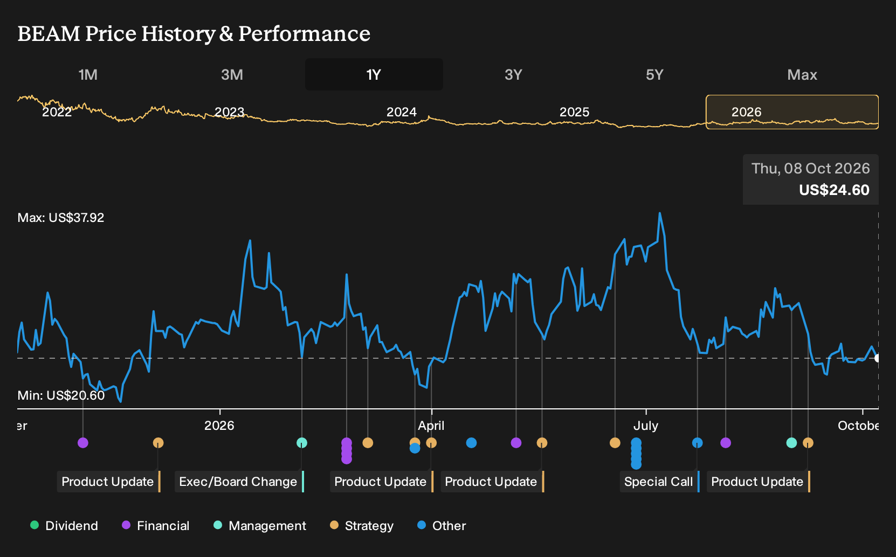Open the Special Call event label
896x557 pixels.
tap(659, 482)
